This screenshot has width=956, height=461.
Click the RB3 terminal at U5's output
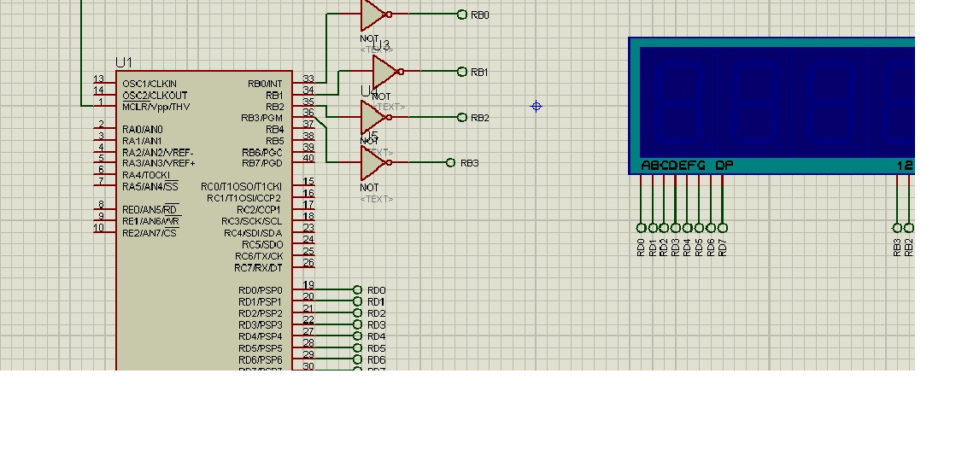(450, 162)
